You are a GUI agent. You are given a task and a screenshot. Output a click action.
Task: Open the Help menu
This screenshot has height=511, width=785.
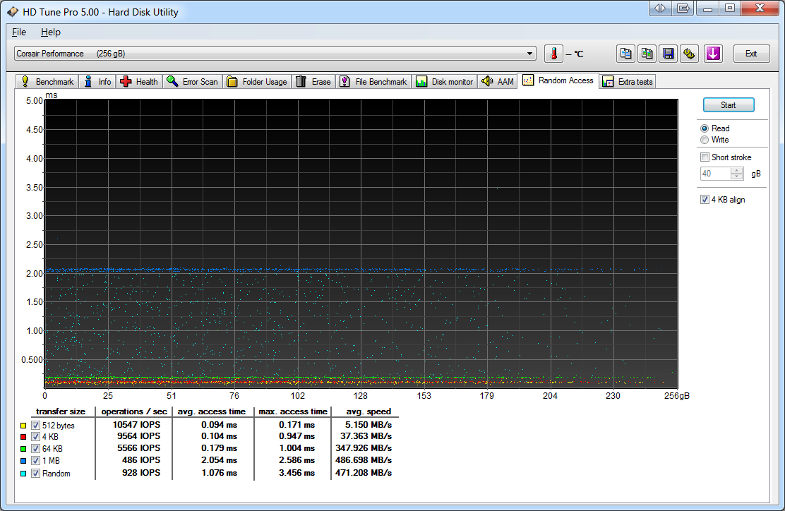pos(50,32)
